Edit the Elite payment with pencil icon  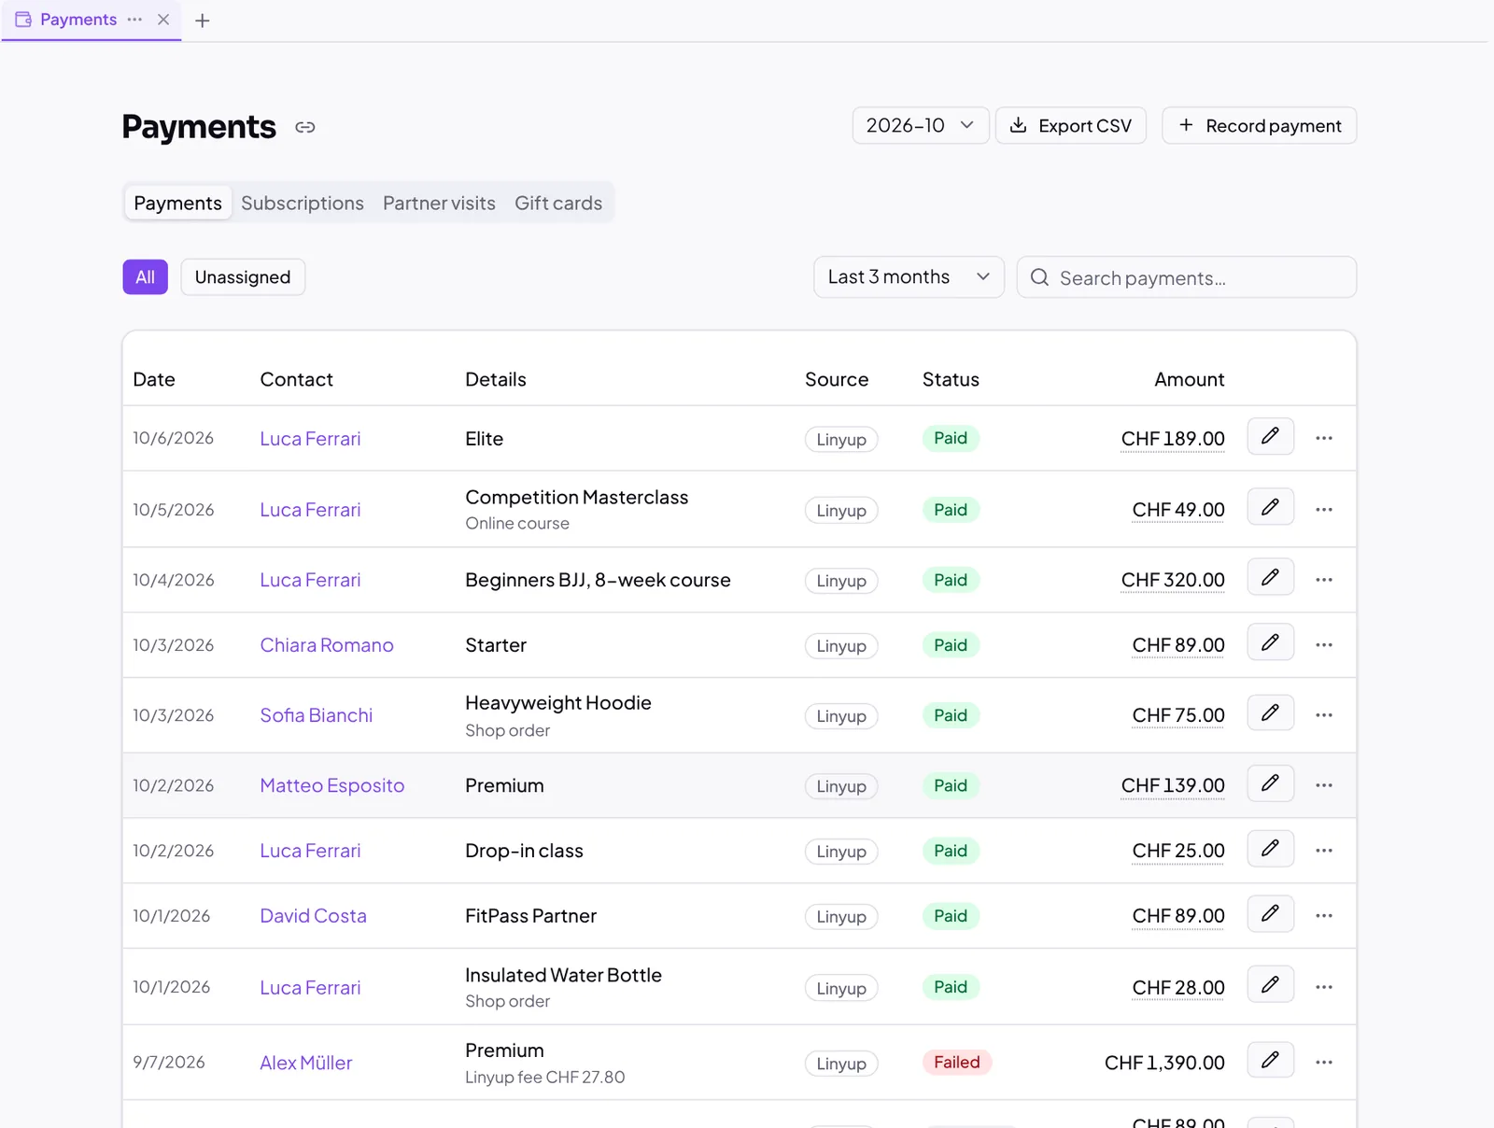click(1270, 436)
